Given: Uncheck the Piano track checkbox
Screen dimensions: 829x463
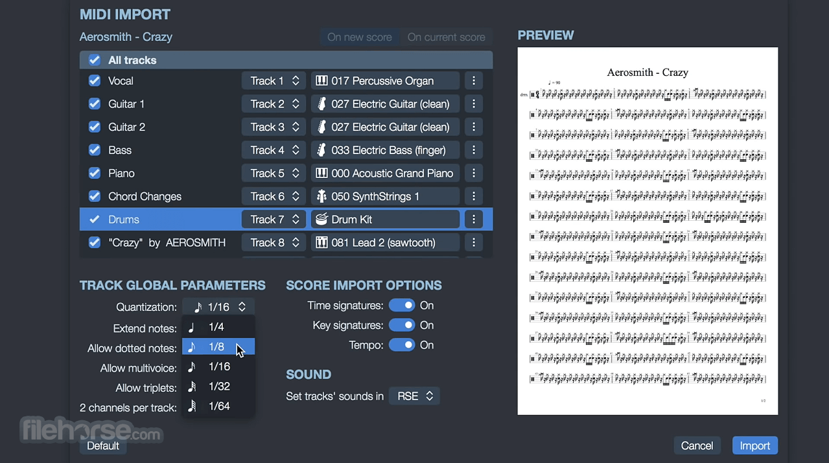Looking at the screenshot, I should pos(95,174).
